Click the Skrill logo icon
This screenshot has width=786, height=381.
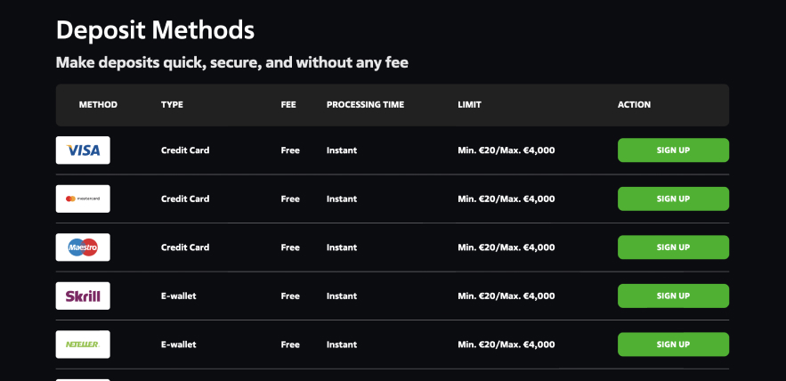pyautogui.click(x=83, y=296)
